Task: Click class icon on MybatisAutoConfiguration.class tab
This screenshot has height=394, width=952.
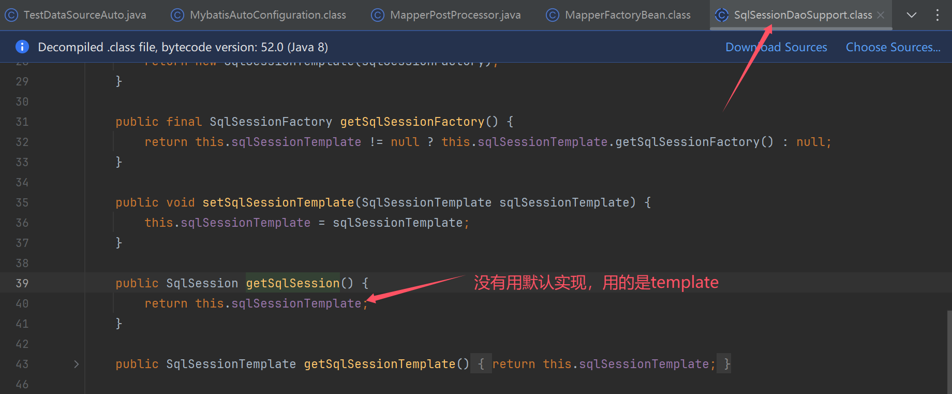Action: (177, 15)
